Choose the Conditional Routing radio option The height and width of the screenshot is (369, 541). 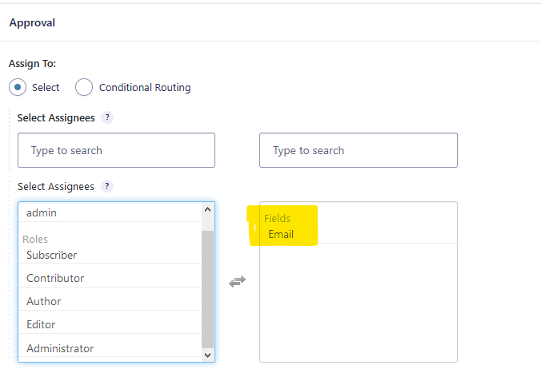click(x=84, y=87)
